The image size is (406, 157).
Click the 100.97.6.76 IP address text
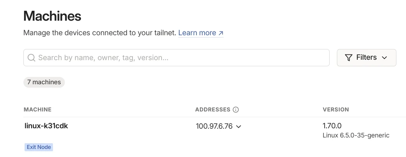click(x=214, y=126)
